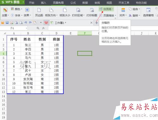Viewport: 158px width, 120px height.
Task: Expand the 颜色 theme colors dropdown
Action: tap(16, 9)
